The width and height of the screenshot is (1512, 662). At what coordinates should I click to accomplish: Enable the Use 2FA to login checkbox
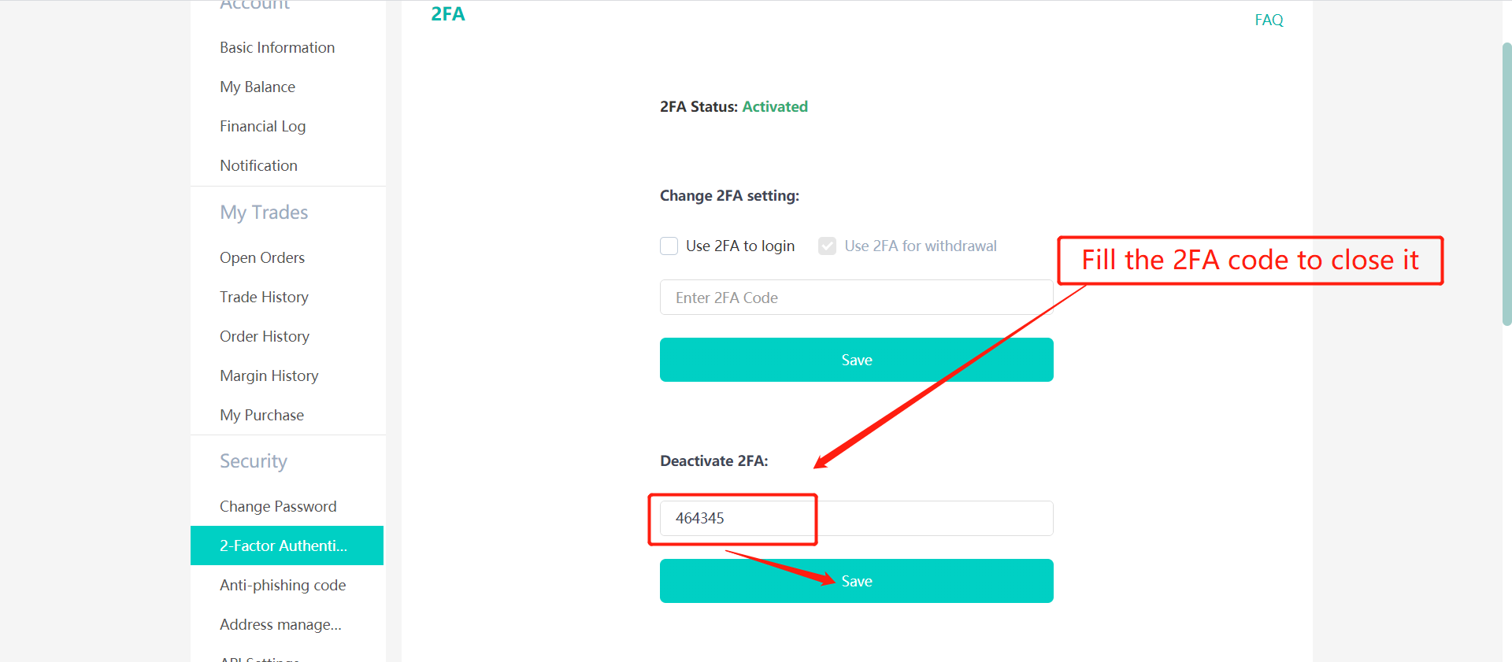669,246
